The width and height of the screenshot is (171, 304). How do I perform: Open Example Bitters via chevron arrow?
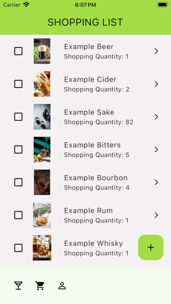point(156,149)
